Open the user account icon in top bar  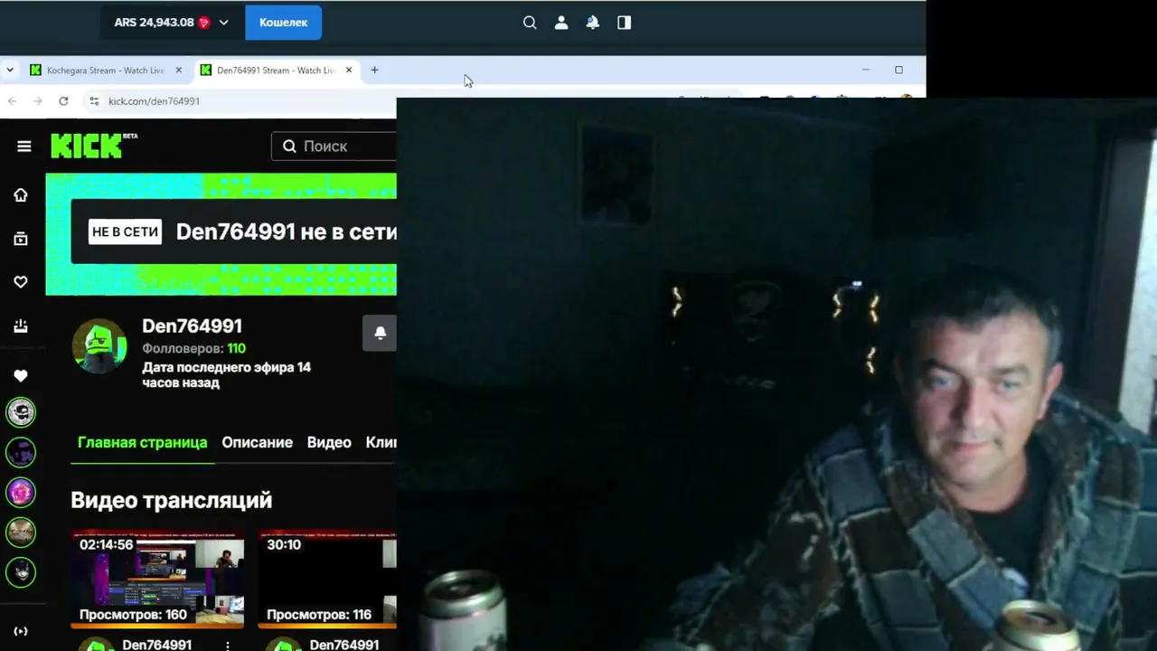[561, 23]
